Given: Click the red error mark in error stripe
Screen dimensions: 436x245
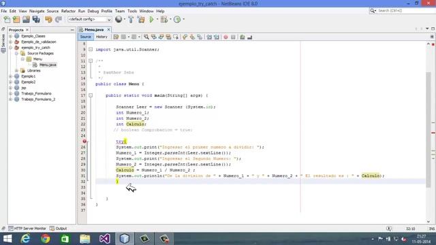Looking at the screenshot, I should click(x=433, y=133).
